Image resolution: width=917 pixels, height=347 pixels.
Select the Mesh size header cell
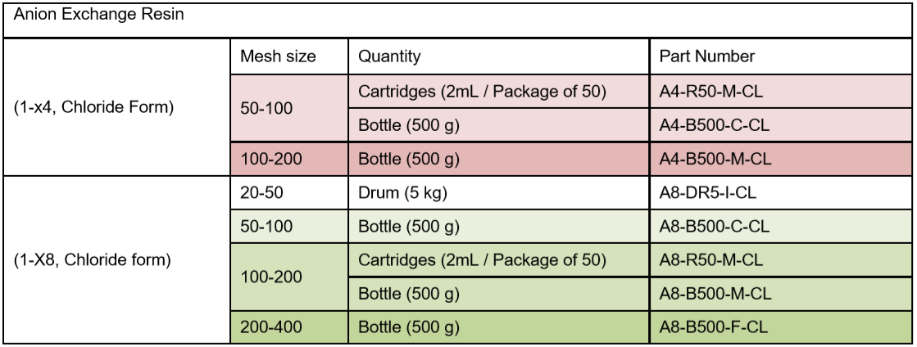(278, 57)
